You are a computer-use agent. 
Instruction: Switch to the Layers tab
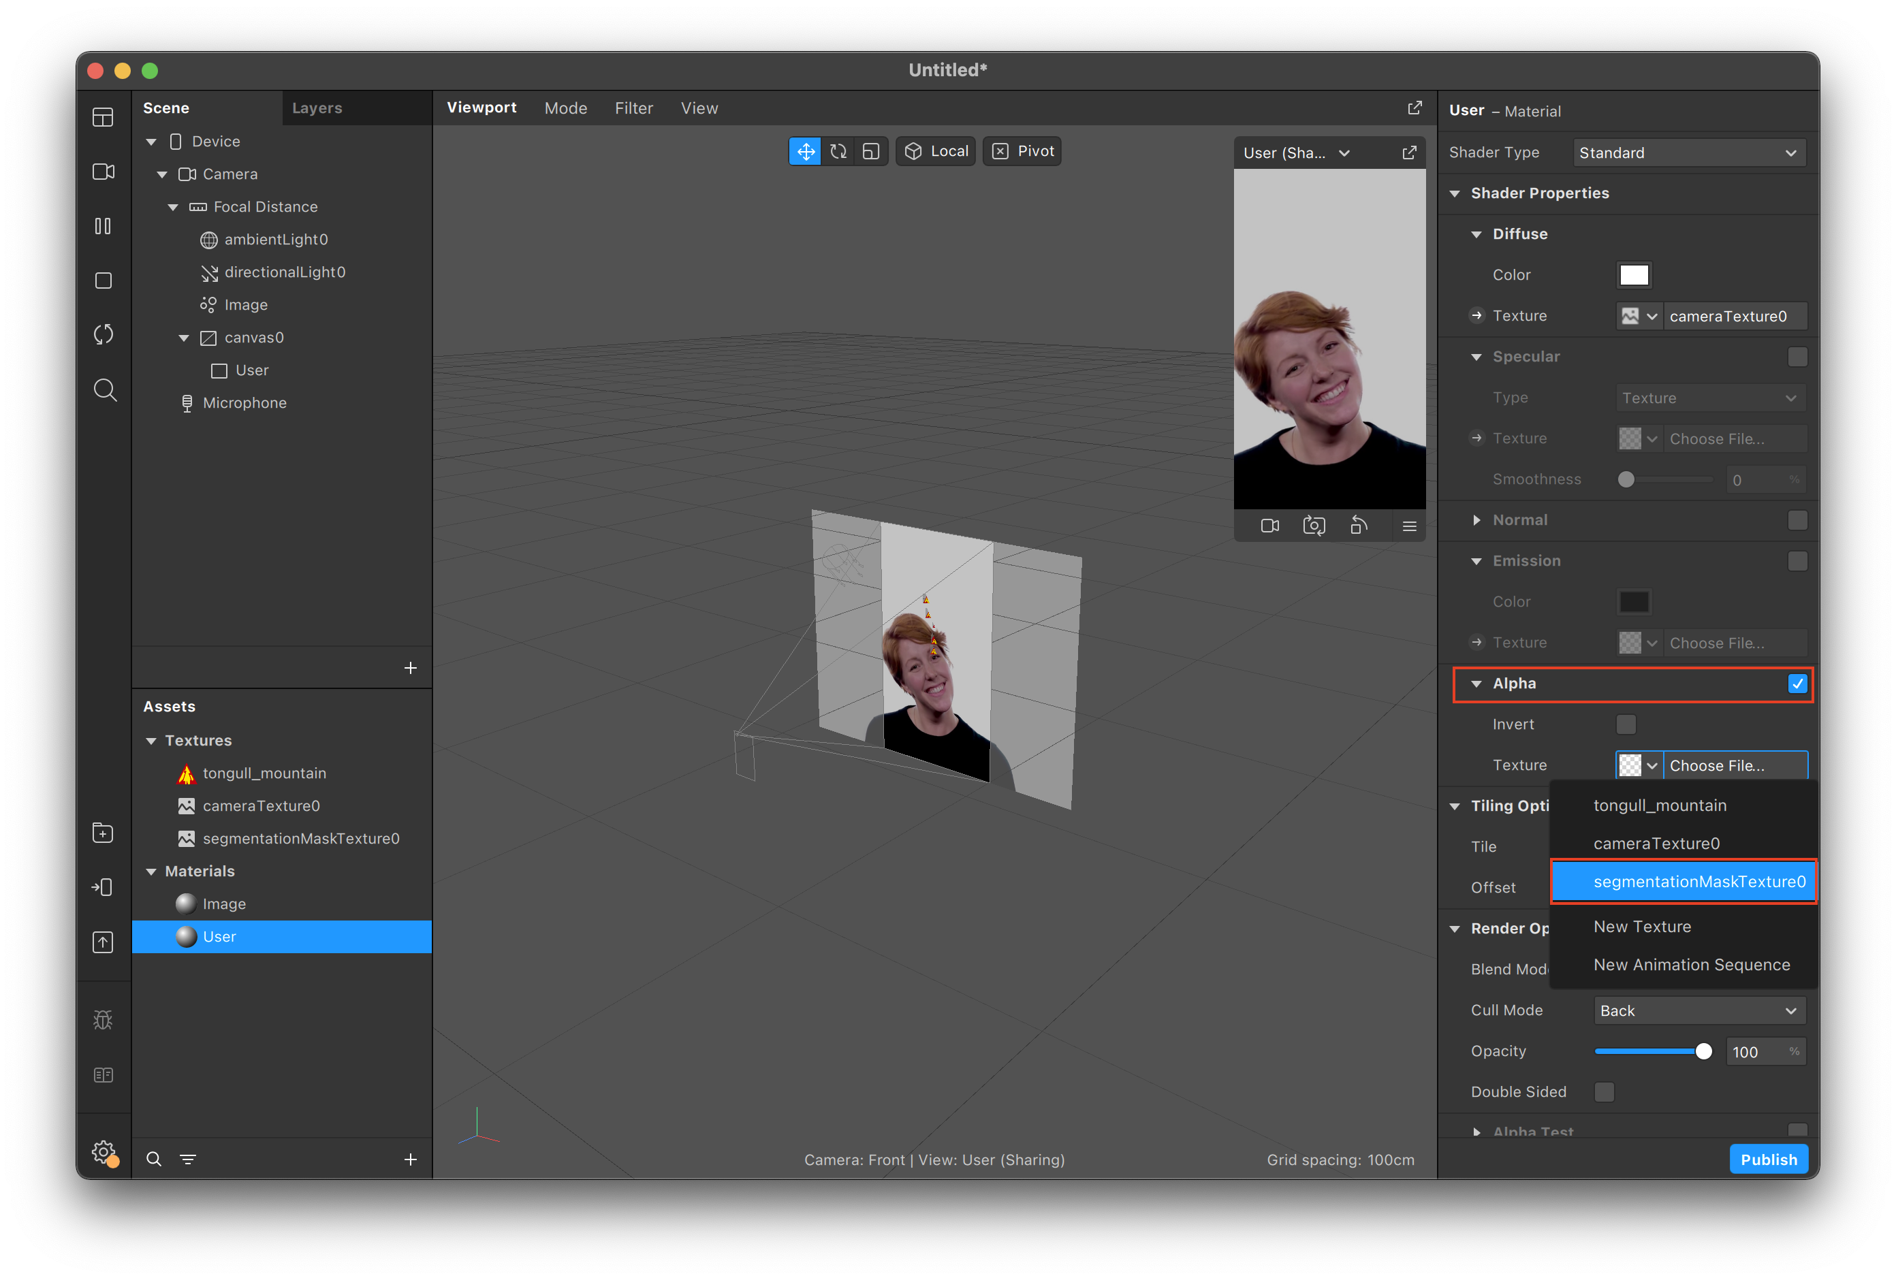(x=317, y=108)
